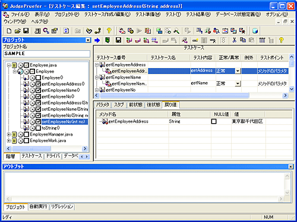Check the EmployeeManager.java checkbox

(26, 134)
